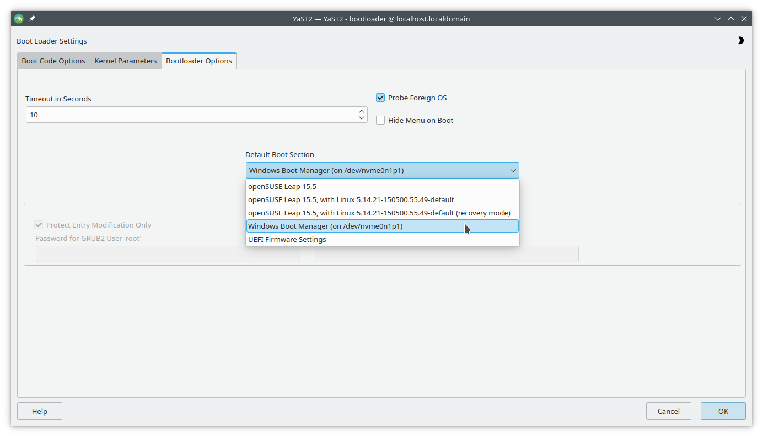The height and width of the screenshot is (437, 763).
Task: Maximize the YaST window
Action: pos(731,19)
